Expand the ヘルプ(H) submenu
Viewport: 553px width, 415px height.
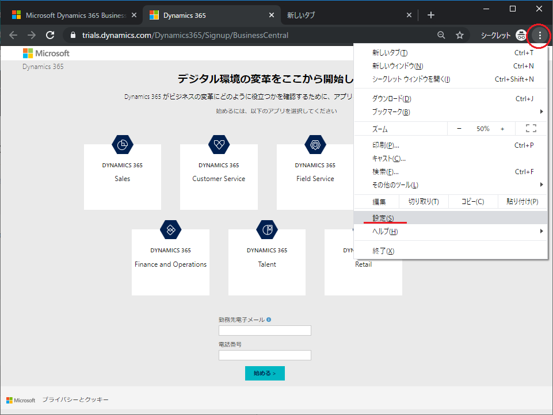tap(451, 231)
